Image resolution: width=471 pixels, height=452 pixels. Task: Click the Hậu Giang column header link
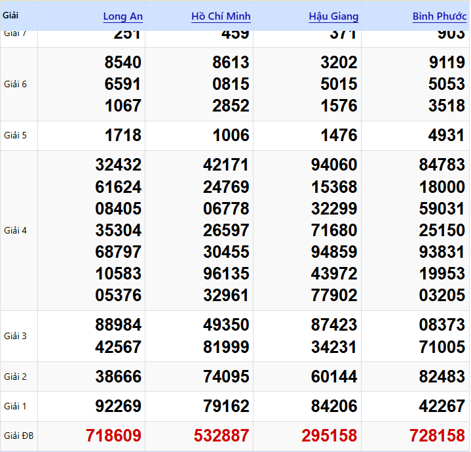click(x=333, y=16)
